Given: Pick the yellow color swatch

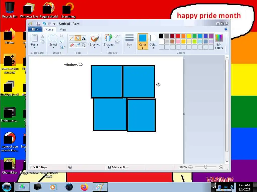Looking at the screenshot, I should pyautogui.click(x=189, y=36).
